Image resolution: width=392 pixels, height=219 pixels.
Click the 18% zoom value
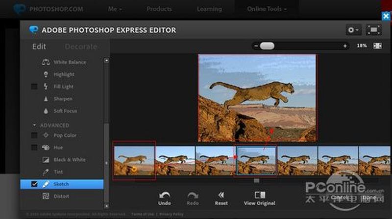coord(362,45)
